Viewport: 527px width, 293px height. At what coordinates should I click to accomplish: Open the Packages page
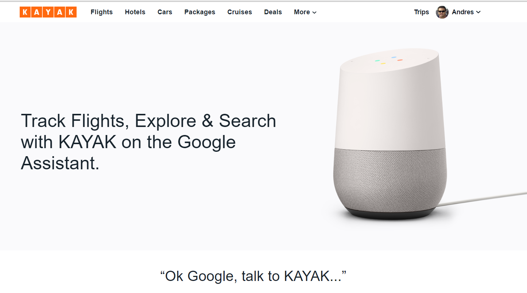tap(200, 12)
